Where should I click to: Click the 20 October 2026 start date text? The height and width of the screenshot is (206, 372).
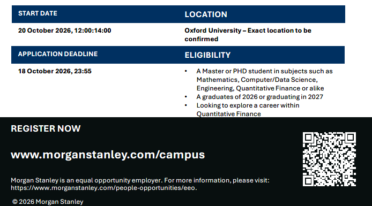pos(64,30)
